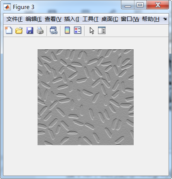This screenshot has height=179, width=172.
Task: Open the 桌面(D) menu
Action: tap(110, 19)
